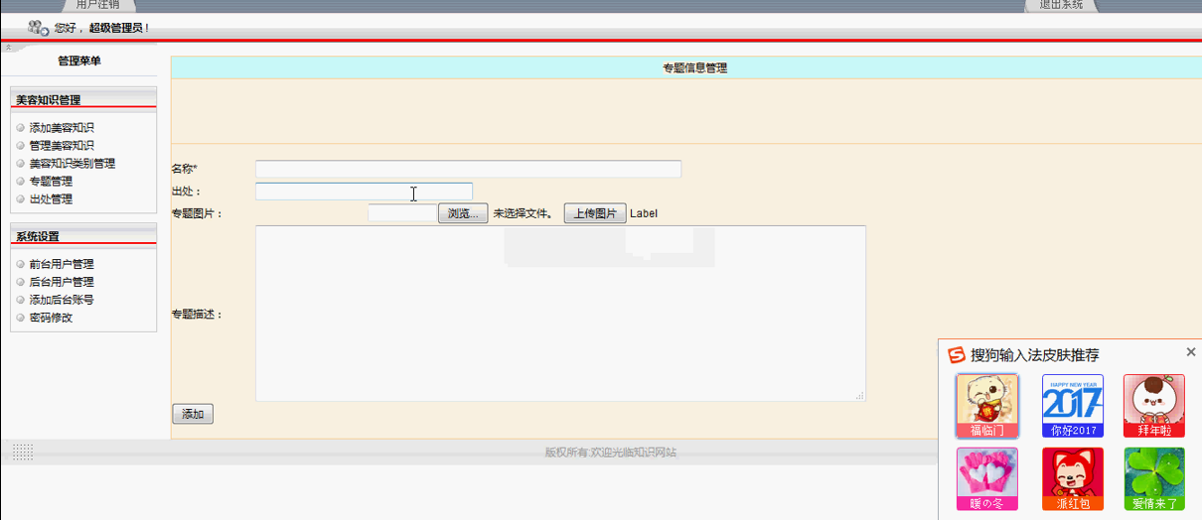The height and width of the screenshot is (520, 1202).
Task: Click the 美容知识管理 section header
Action: [83, 99]
